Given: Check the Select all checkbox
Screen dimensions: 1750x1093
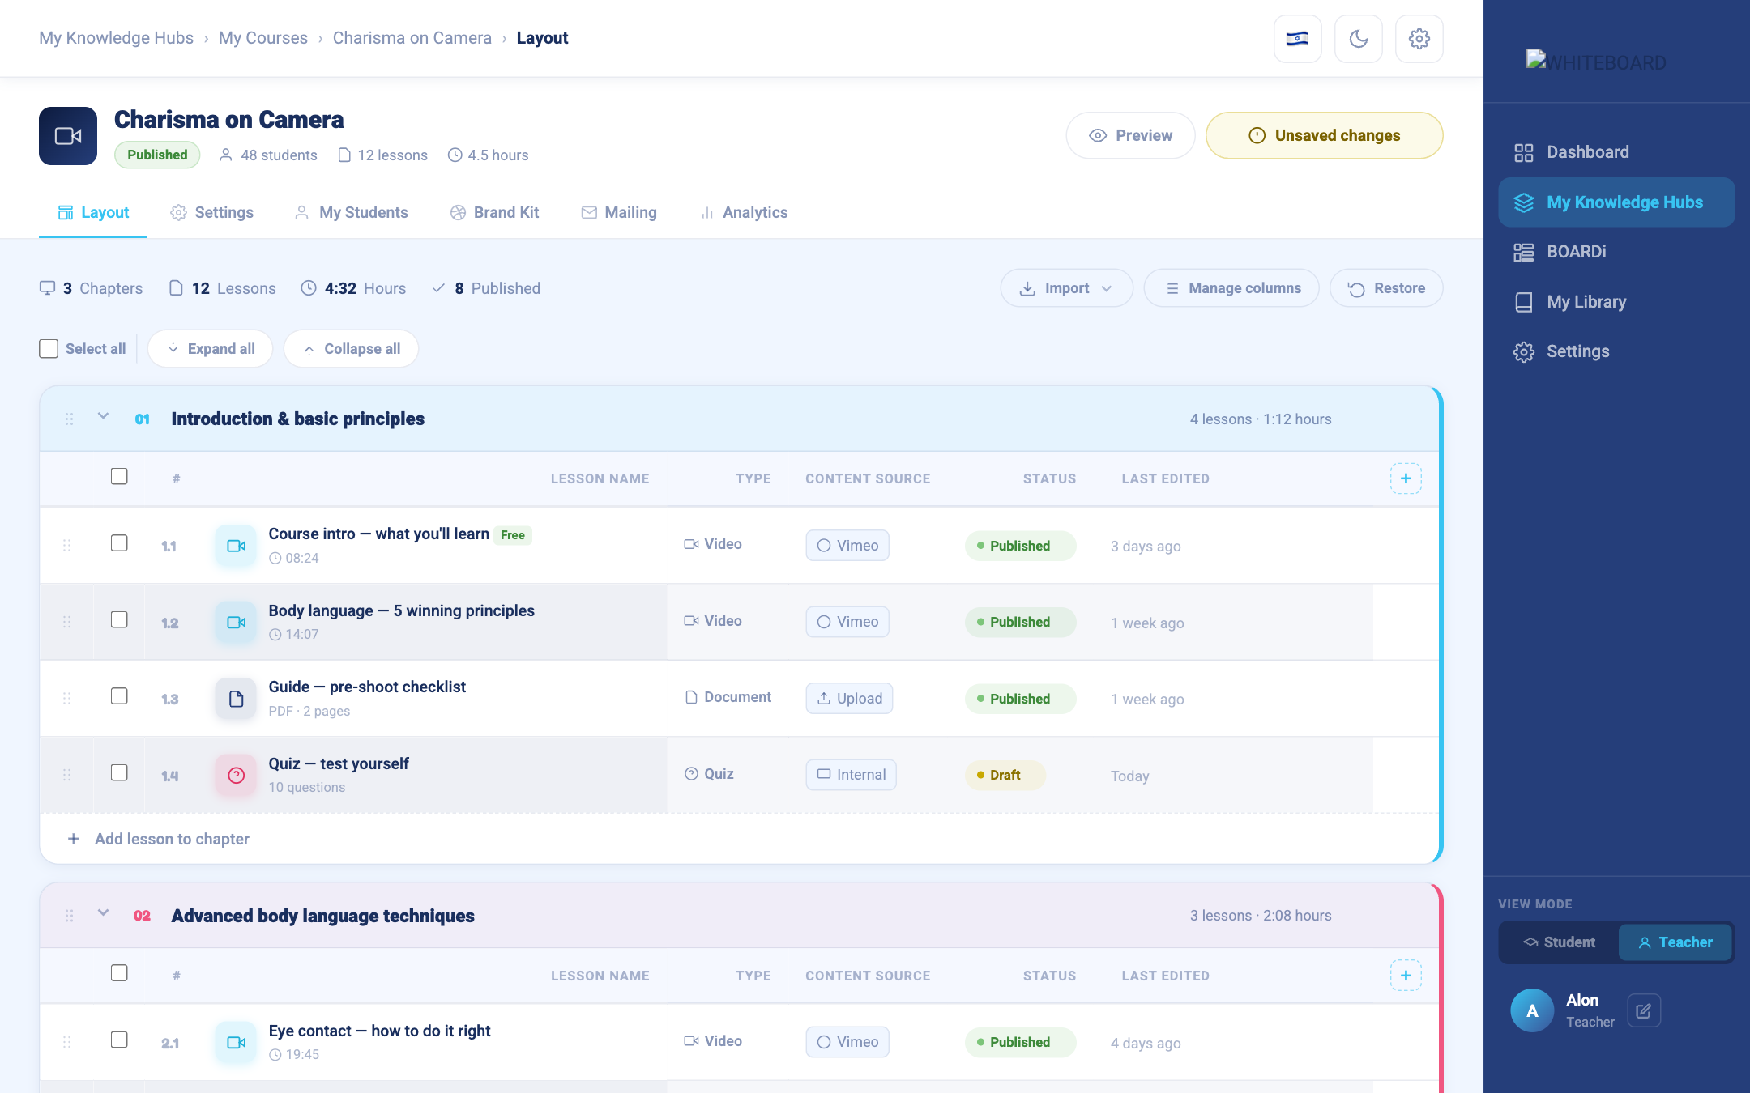Looking at the screenshot, I should pyautogui.click(x=49, y=349).
